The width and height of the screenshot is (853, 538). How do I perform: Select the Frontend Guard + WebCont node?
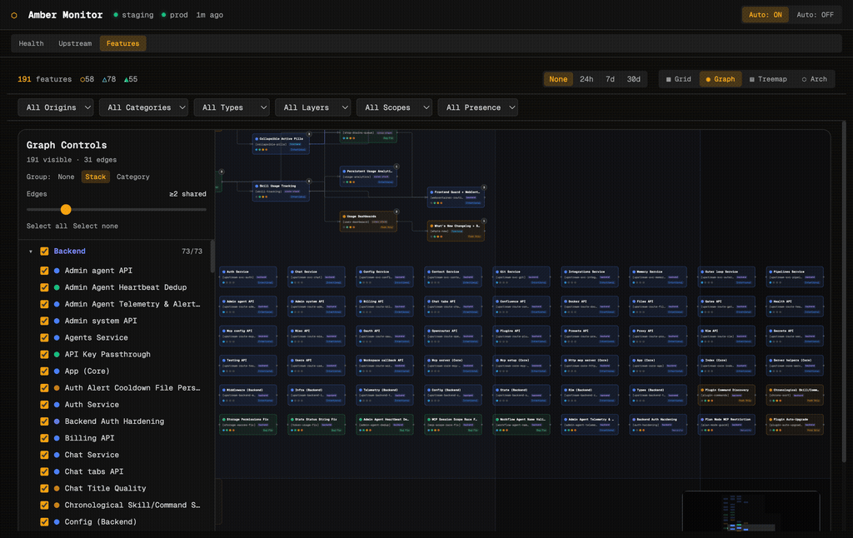click(x=456, y=197)
